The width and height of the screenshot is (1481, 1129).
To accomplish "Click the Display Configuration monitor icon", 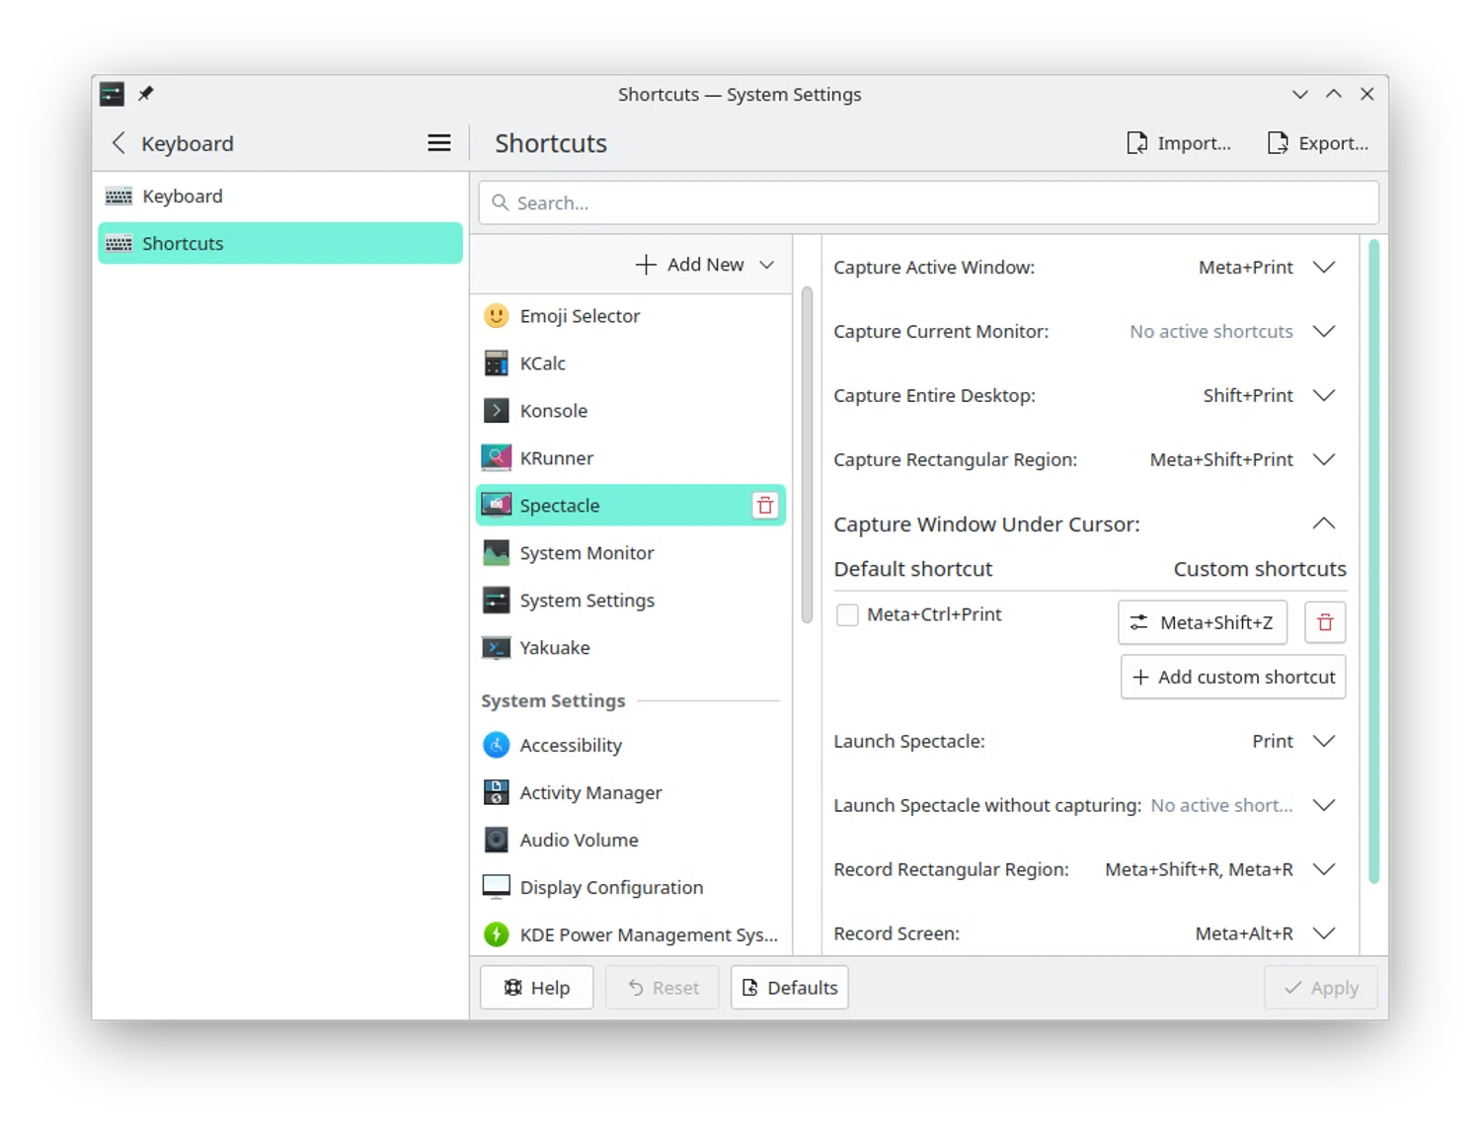I will 496,887.
